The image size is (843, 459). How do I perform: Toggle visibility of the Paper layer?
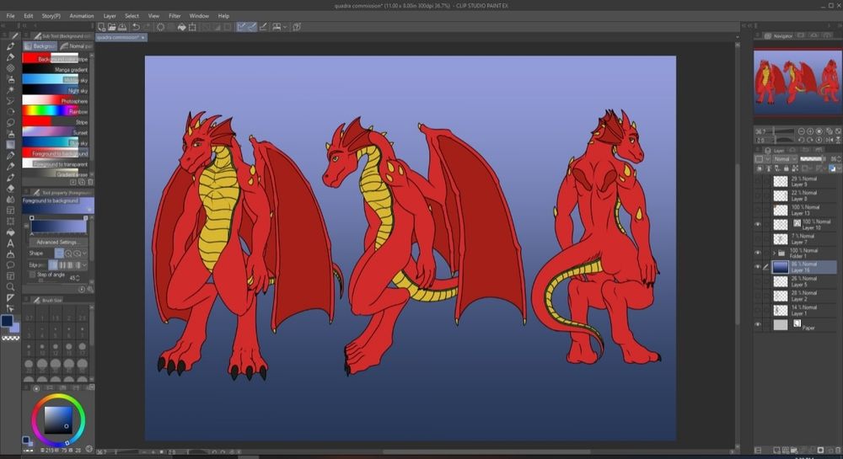[x=759, y=325]
